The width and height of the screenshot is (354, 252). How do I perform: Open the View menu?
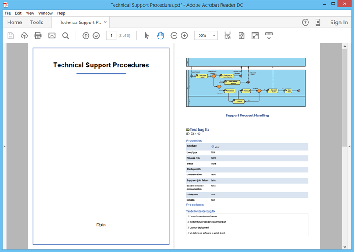click(x=30, y=13)
